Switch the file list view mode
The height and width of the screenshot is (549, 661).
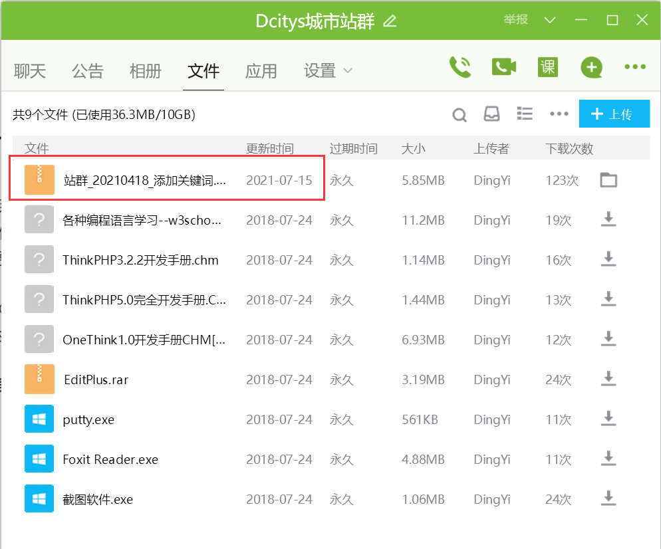click(525, 114)
